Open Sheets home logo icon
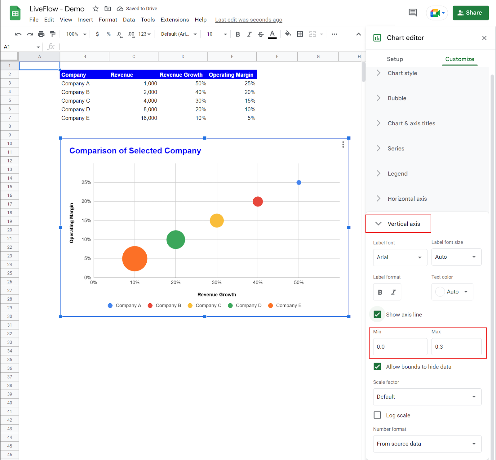The height and width of the screenshot is (460, 496). (15, 13)
